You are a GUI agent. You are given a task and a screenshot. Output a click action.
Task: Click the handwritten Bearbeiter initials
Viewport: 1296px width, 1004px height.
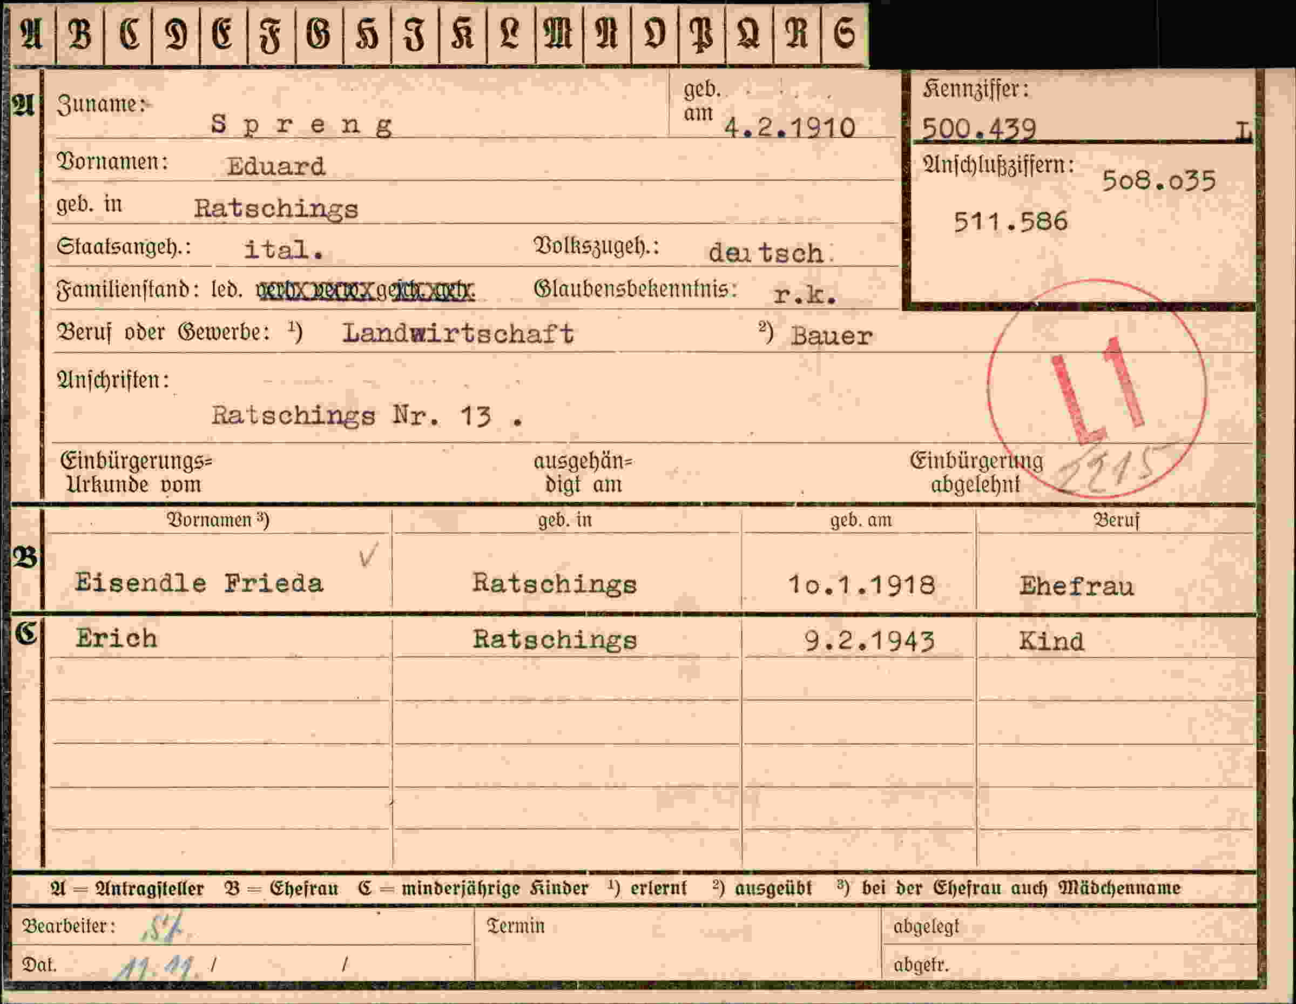pyautogui.click(x=162, y=928)
